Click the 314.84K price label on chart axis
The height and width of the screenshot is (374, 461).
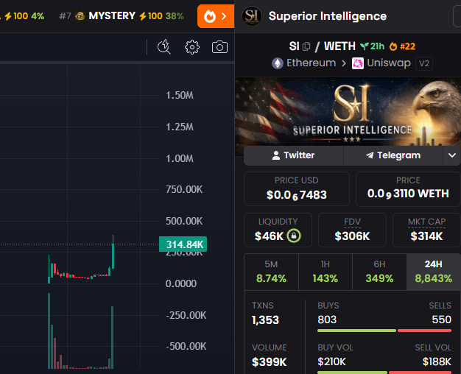[x=183, y=244]
